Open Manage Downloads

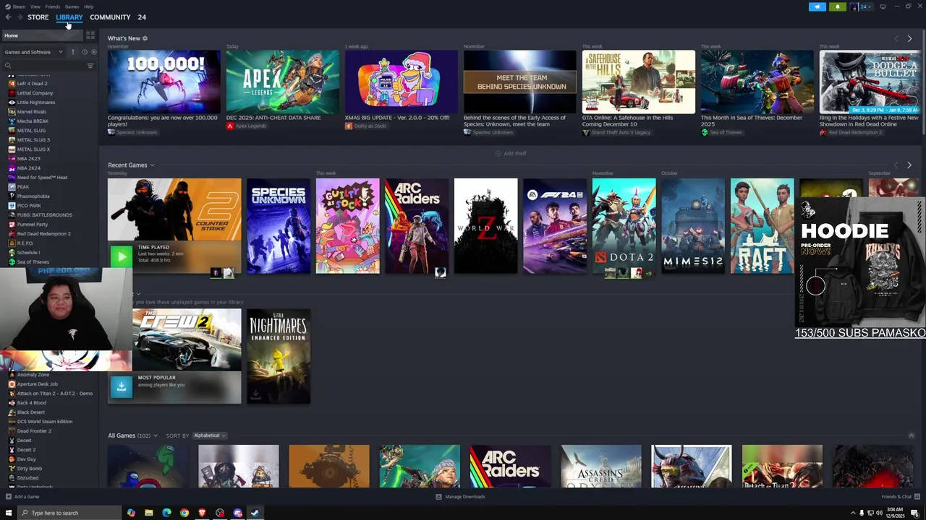pos(460,497)
